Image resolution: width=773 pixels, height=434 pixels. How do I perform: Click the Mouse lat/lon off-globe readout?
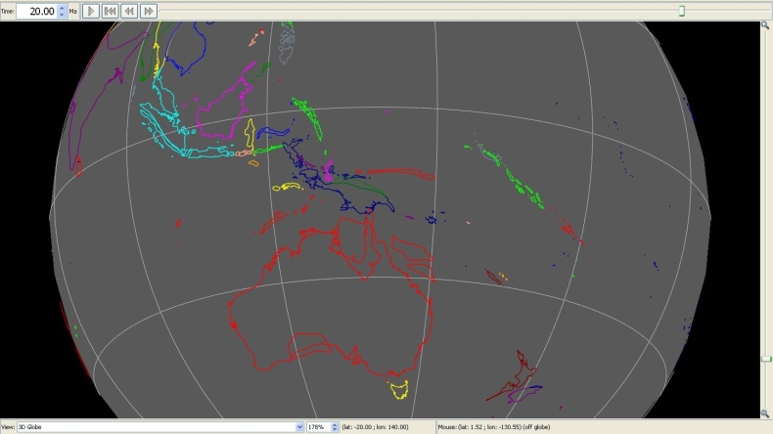coord(494,427)
